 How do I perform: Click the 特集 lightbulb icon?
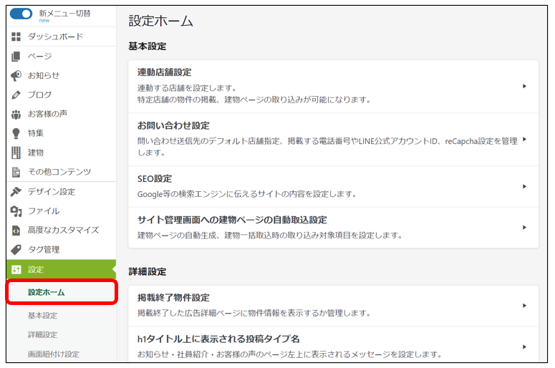click(16, 133)
